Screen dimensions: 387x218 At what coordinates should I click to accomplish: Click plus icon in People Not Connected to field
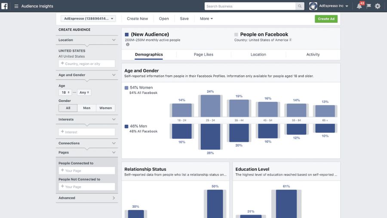tap(62, 187)
